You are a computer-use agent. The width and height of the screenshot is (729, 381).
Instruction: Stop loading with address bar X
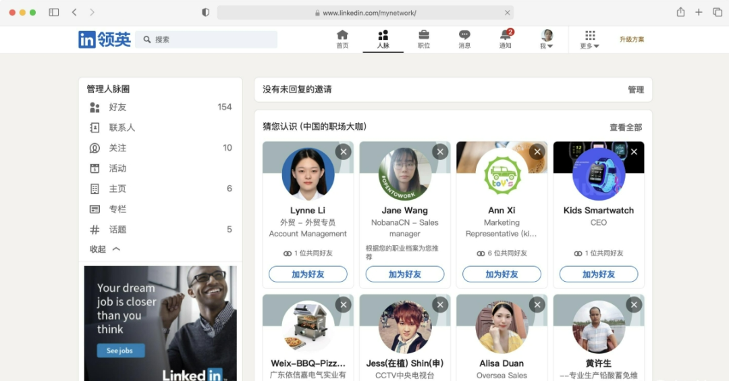pyautogui.click(x=507, y=13)
